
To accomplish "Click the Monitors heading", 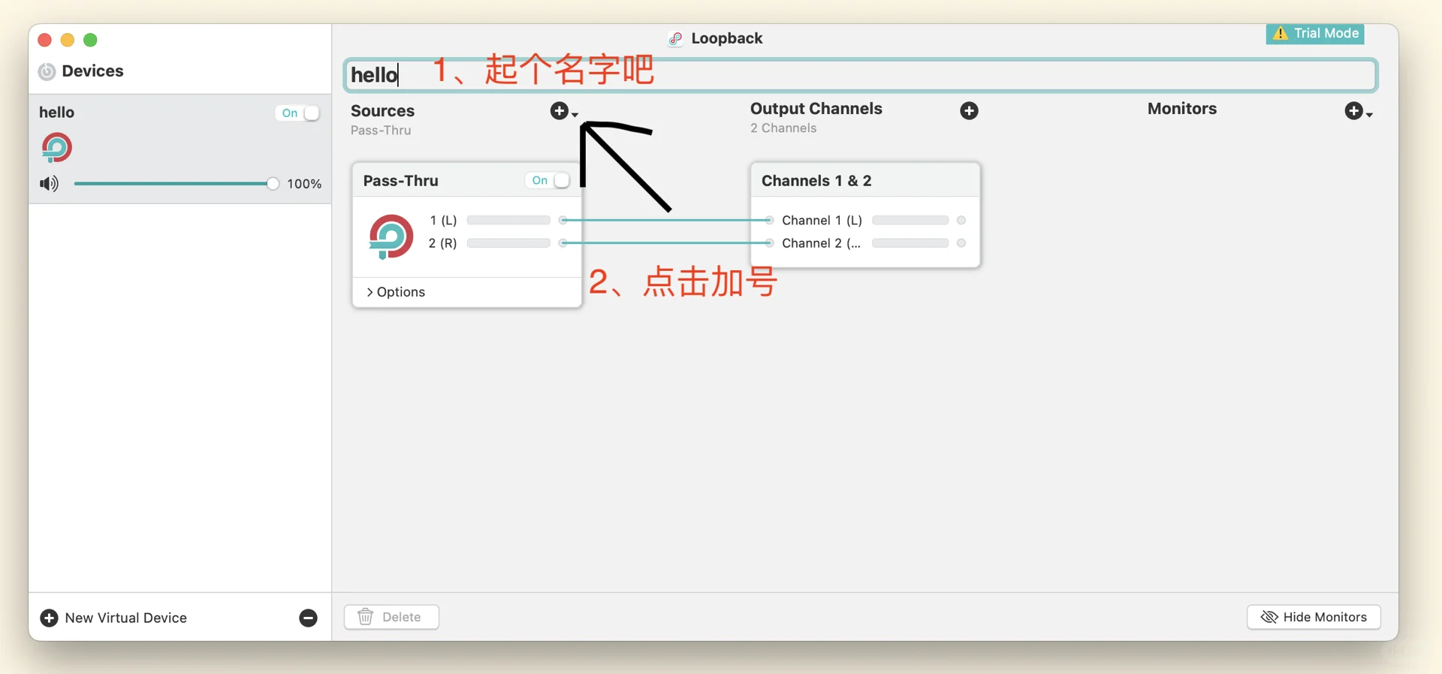I will pos(1182,109).
